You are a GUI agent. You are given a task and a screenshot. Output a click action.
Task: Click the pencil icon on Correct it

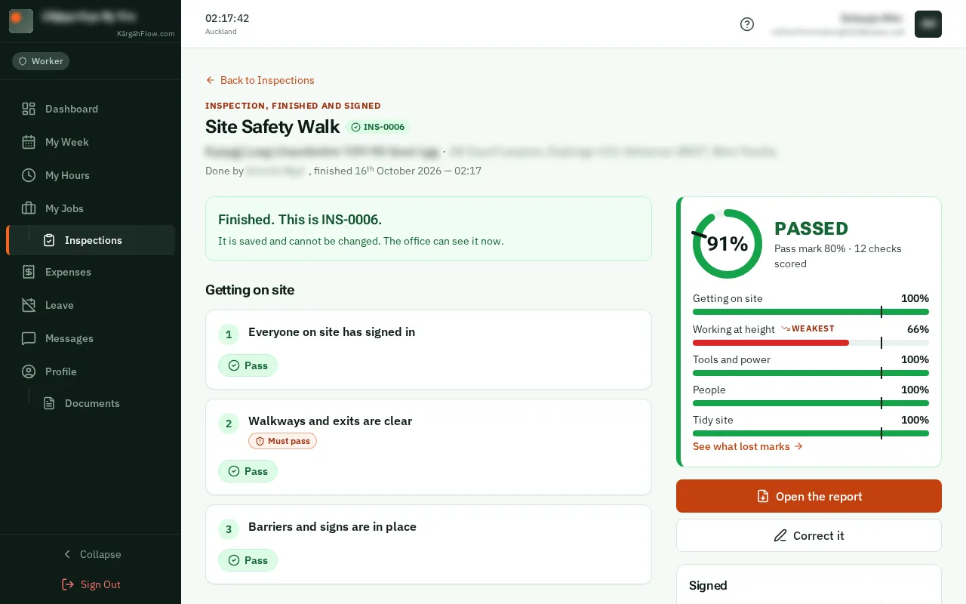pos(780,535)
